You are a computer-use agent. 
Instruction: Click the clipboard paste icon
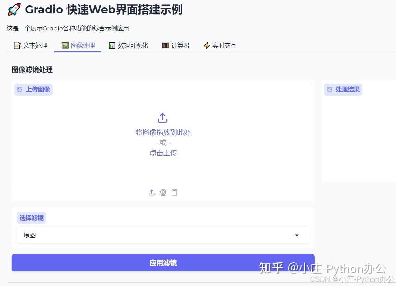click(x=174, y=192)
